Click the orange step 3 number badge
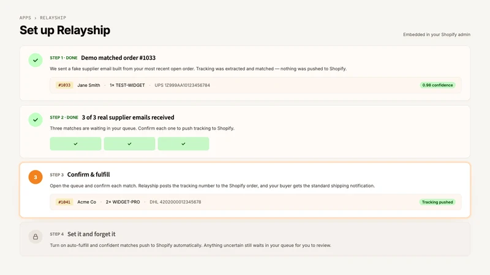490x275 pixels. tap(36, 177)
